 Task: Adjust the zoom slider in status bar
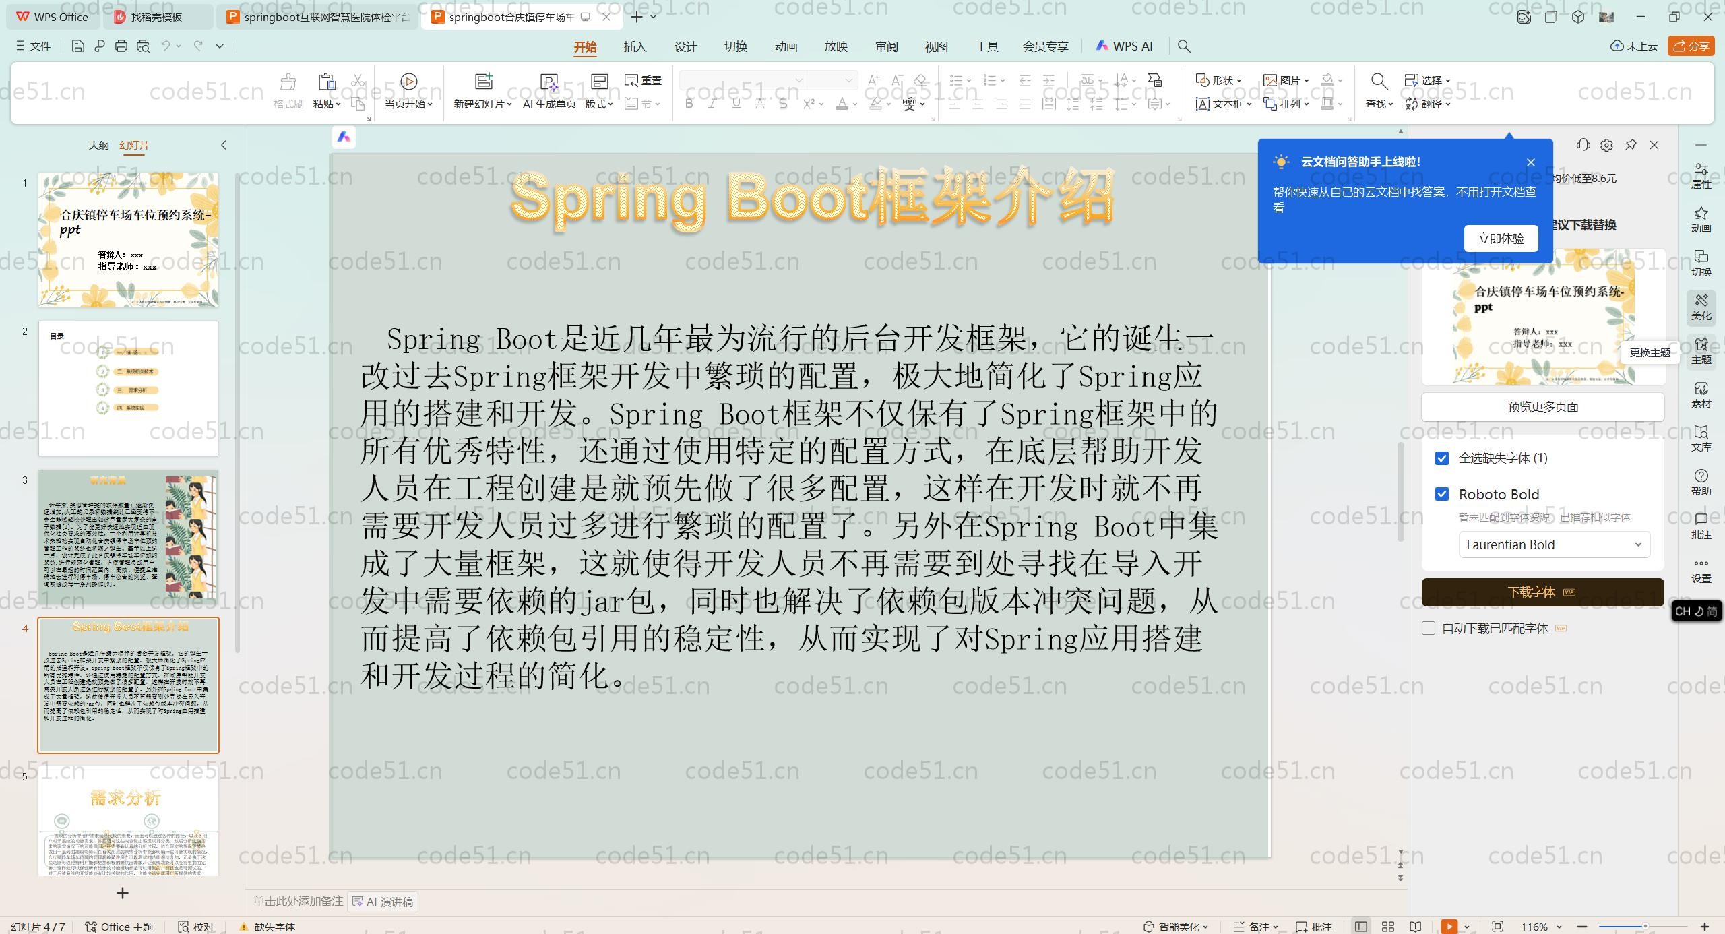point(1644,927)
